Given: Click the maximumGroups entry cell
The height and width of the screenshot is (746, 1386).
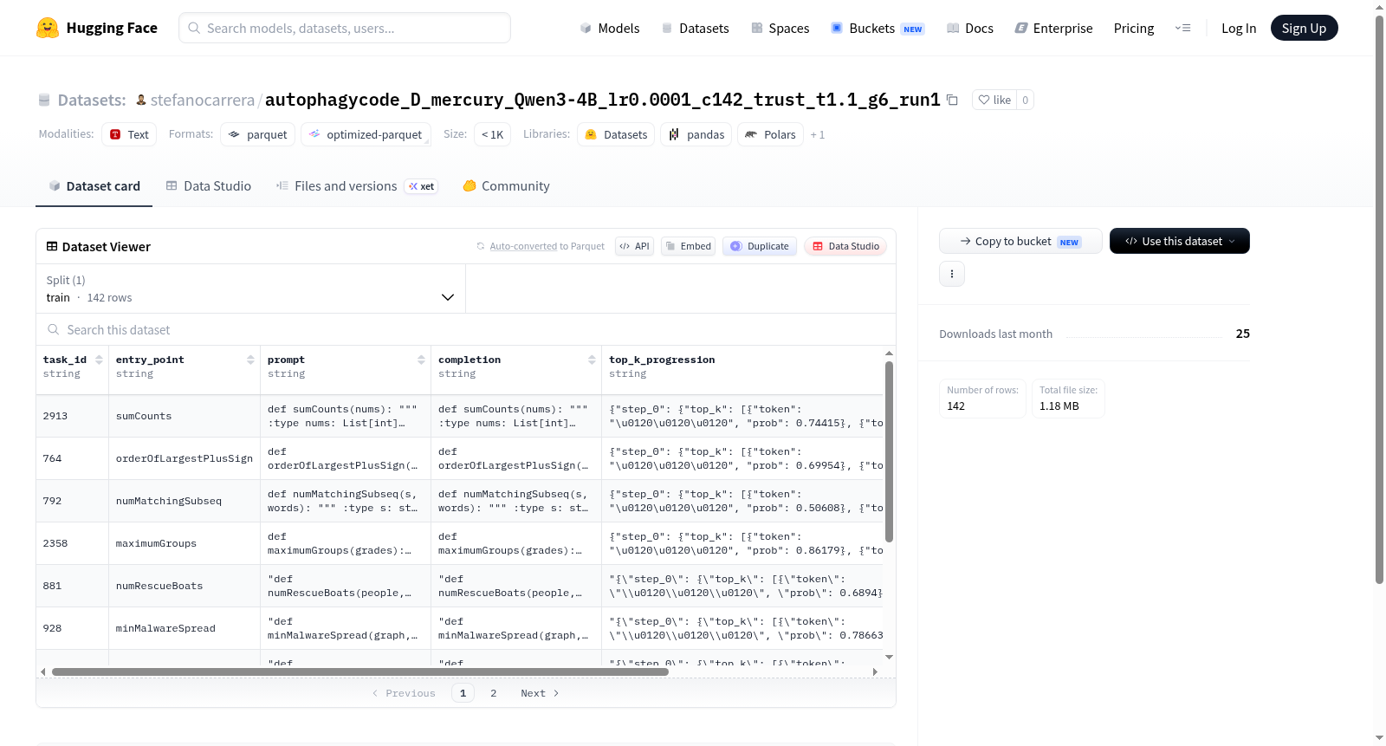Looking at the screenshot, I should point(185,543).
